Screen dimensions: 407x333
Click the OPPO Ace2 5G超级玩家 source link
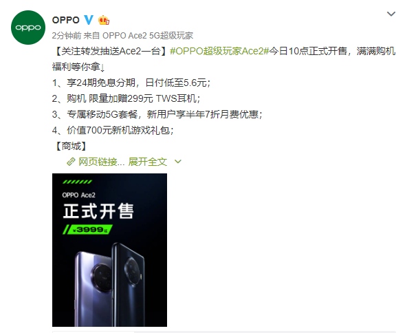coord(148,36)
